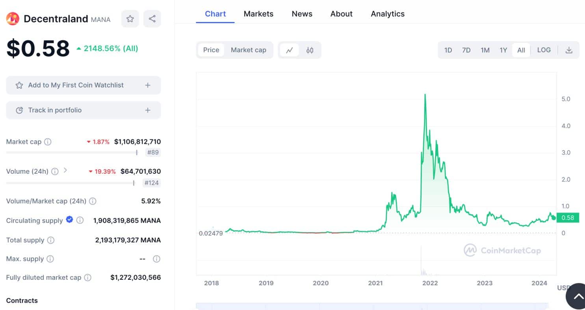585x310 pixels.
Task: Open the Volume (24h) info icon
Action: pyautogui.click(x=55, y=171)
